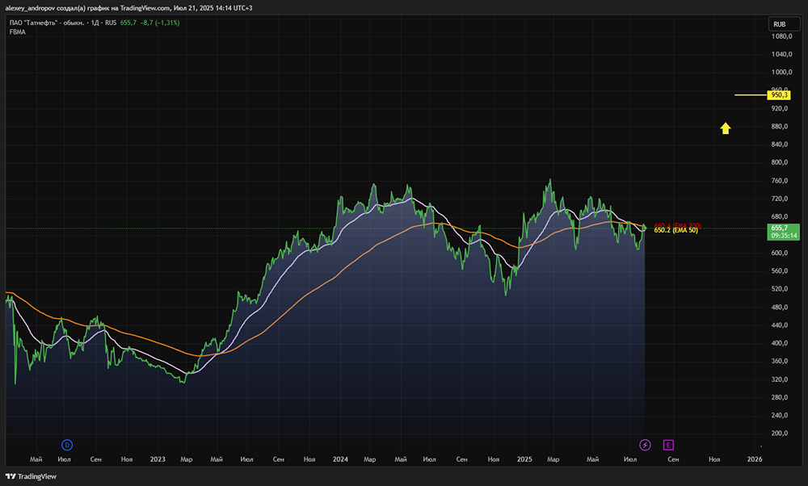Click the 655,7 price in the legend
The height and width of the screenshot is (486, 808).
128,23
